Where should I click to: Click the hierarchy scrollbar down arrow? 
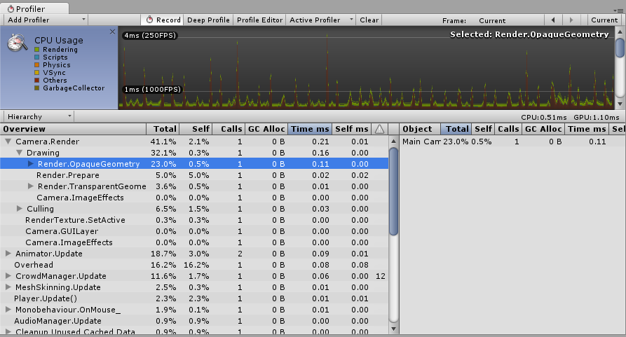pos(393,329)
